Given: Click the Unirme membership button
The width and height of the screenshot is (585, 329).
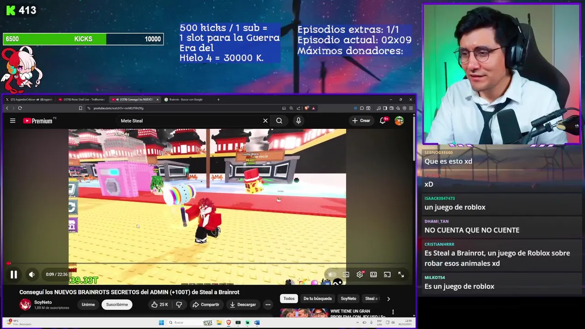Looking at the screenshot, I should point(88,304).
